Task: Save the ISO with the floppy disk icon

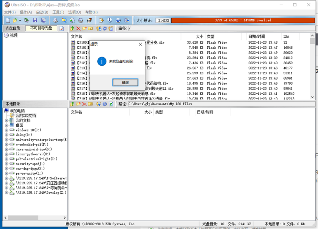Action: [35, 20]
